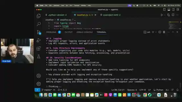Open Google Chrome from the dock

[145, 95]
